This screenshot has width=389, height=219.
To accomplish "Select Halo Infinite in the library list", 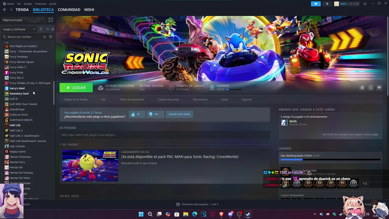I will [17, 146].
